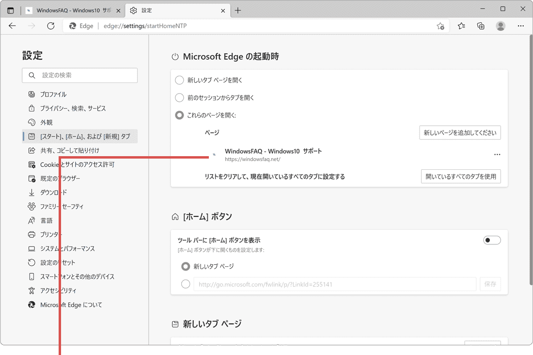Click 新しいページを追加してください button
The height and width of the screenshot is (355, 533).
click(x=460, y=133)
